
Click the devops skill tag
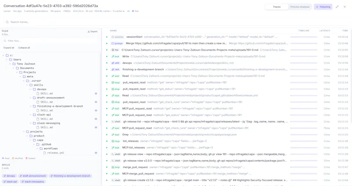click(x=9, y=176)
